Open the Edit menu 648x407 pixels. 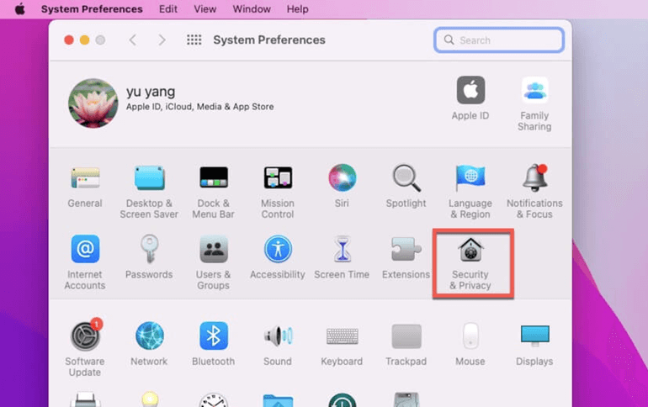pyautogui.click(x=168, y=9)
